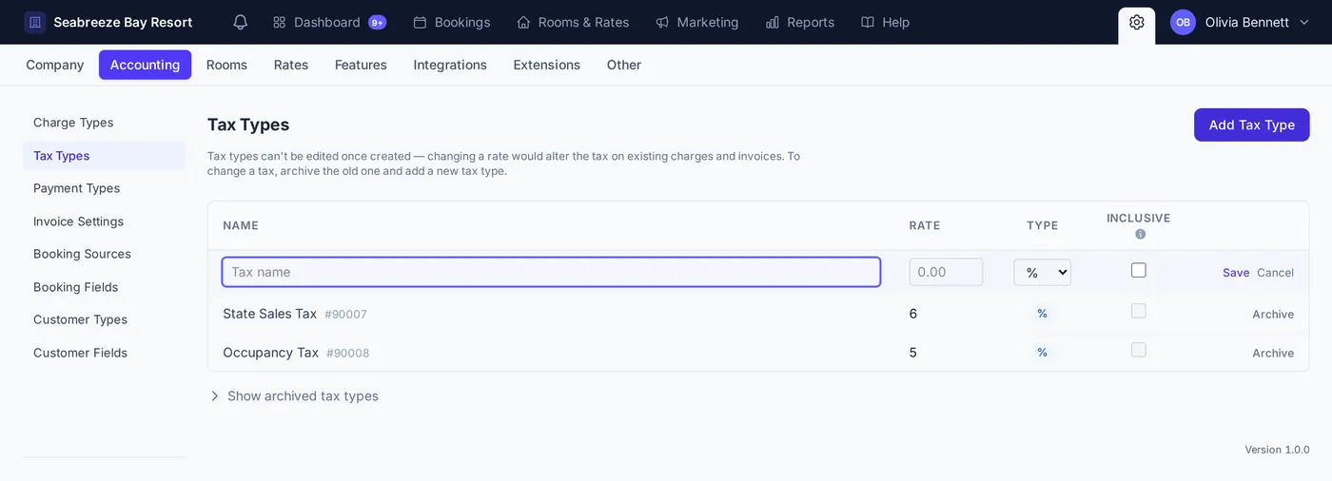Image resolution: width=1332 pixels, height=481 pixels.
Task: Open Payment Types in the sidebar
Action: tap(105, 188)
